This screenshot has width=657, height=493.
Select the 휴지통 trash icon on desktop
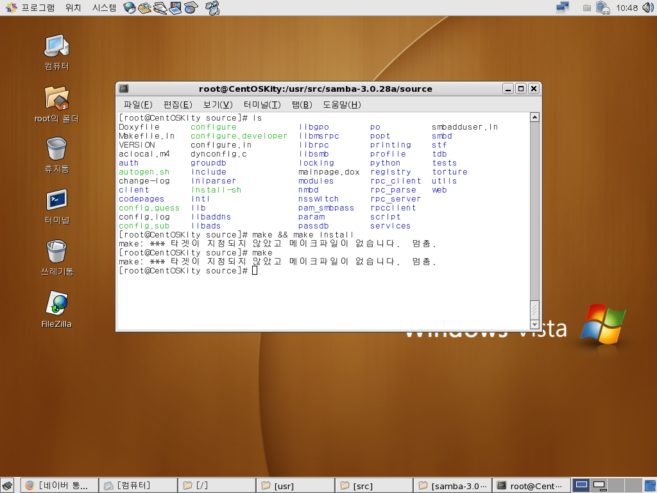point(56,155)
